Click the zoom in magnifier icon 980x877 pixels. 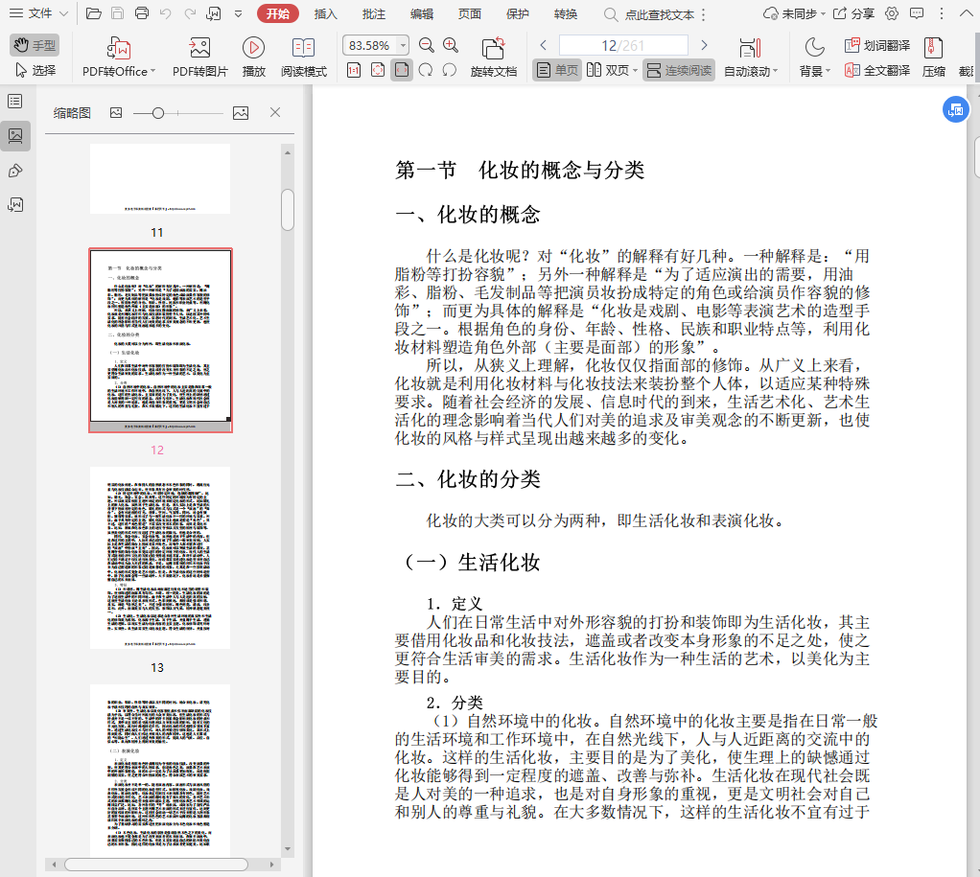tap(451, 45)
